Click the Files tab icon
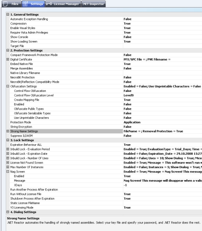 coord(5,4)
